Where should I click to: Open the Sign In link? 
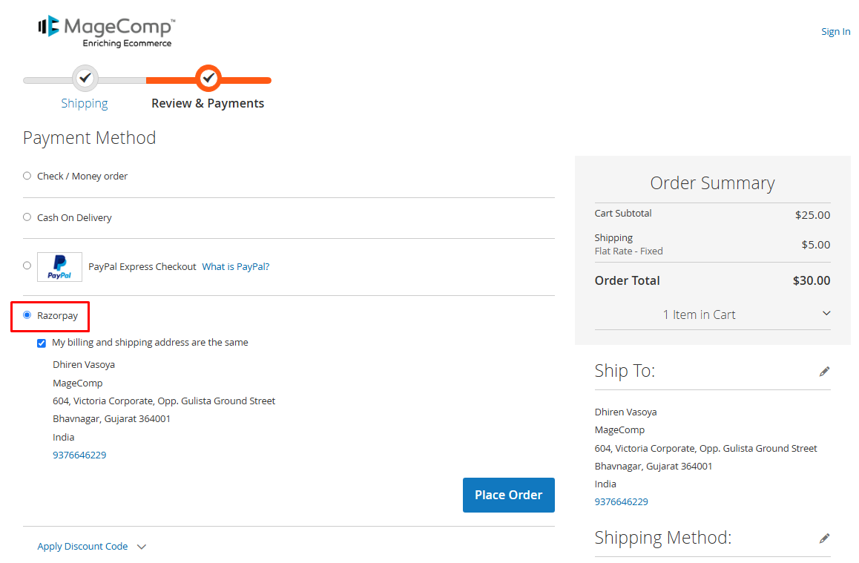click(835, 32)
